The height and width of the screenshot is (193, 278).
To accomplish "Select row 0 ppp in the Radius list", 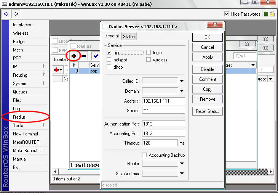I will 85,71.
